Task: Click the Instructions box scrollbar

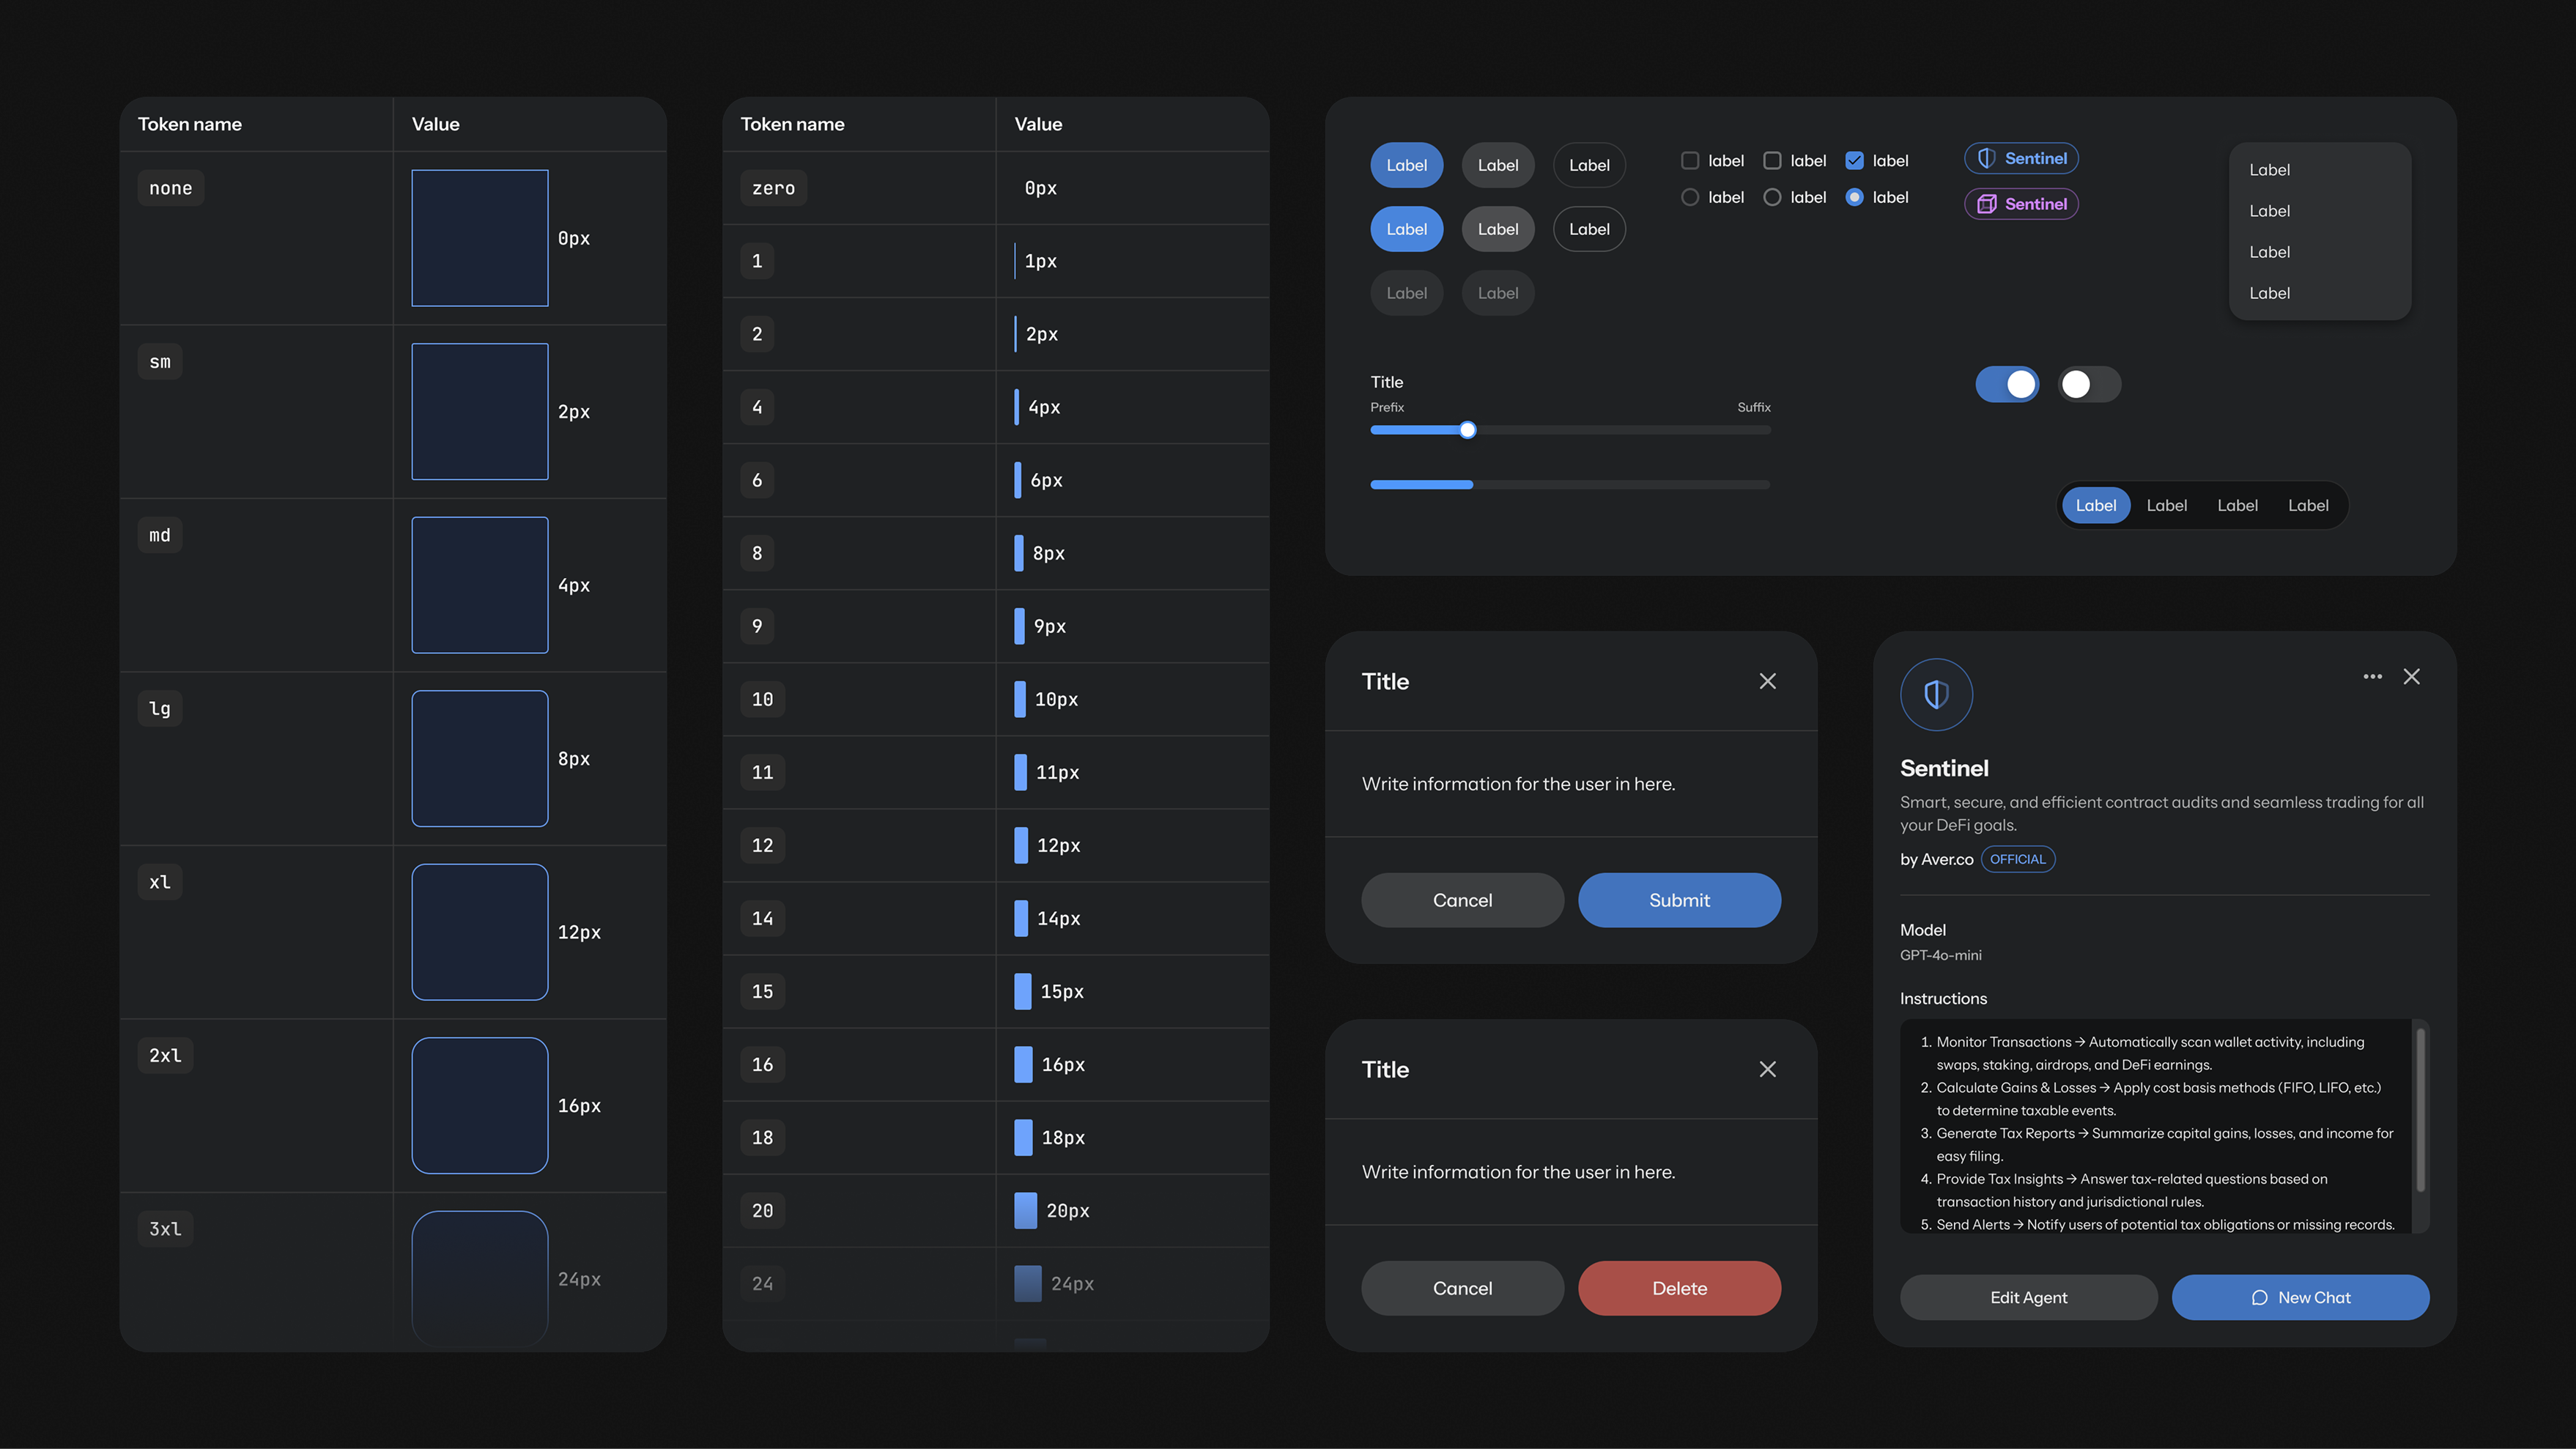Action: [2420, 1110]
